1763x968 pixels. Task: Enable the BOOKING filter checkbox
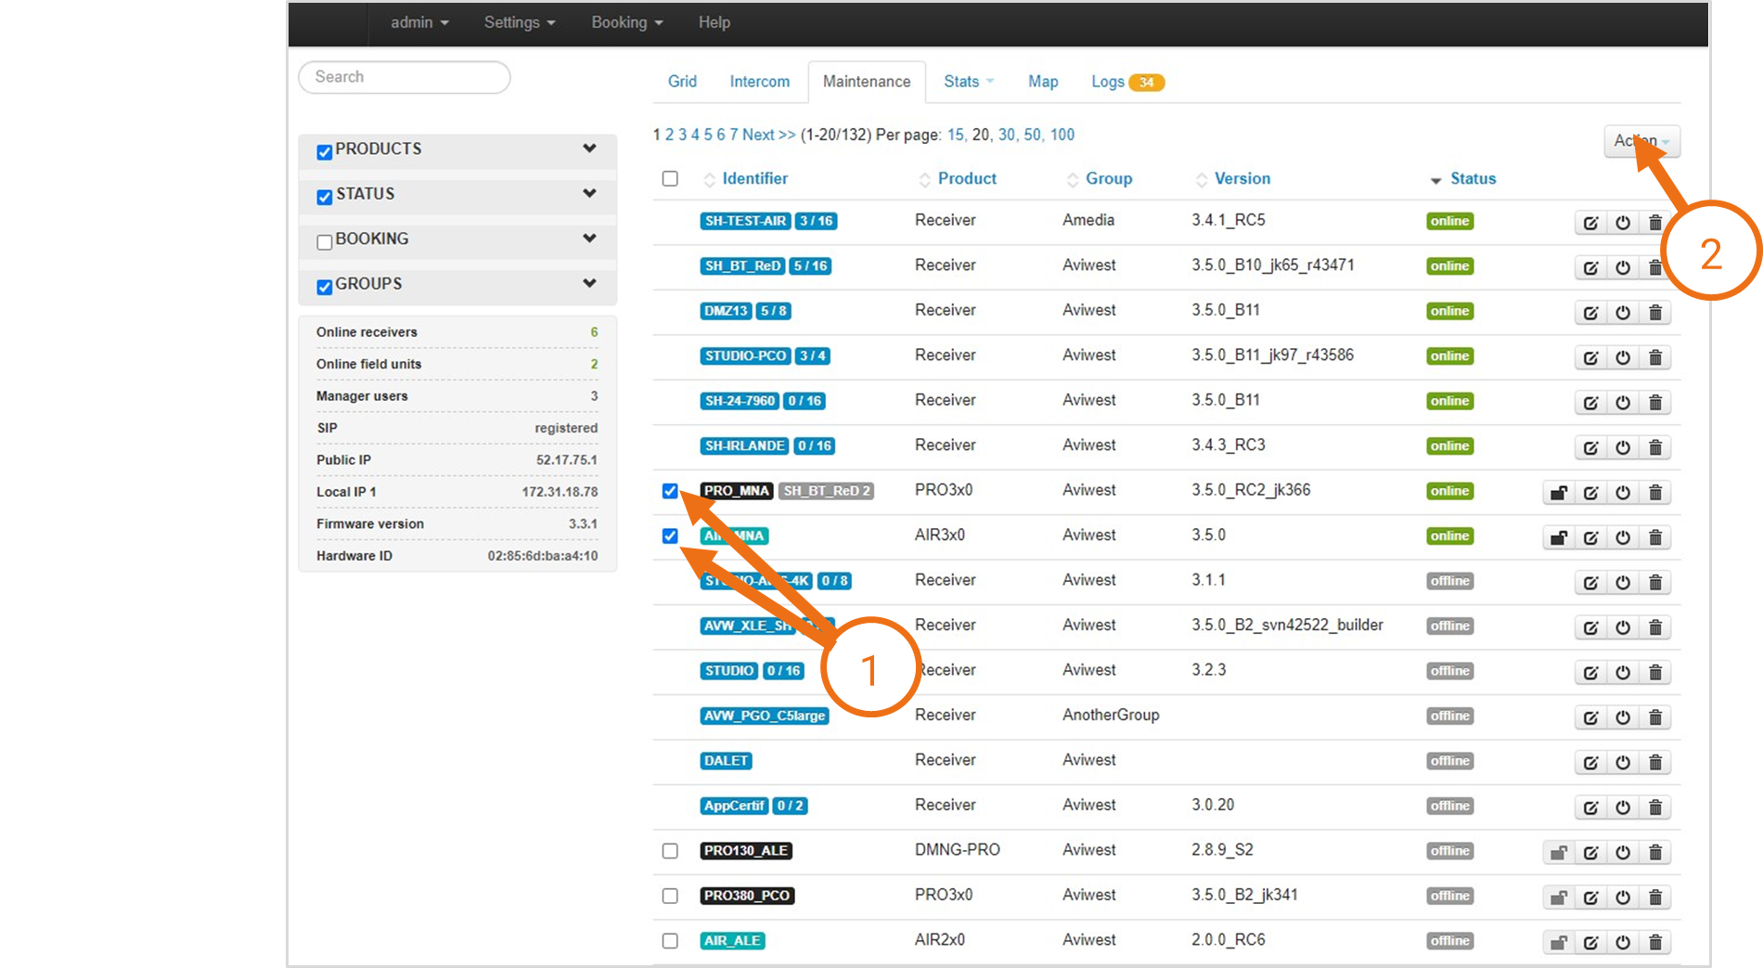point(325,242)
